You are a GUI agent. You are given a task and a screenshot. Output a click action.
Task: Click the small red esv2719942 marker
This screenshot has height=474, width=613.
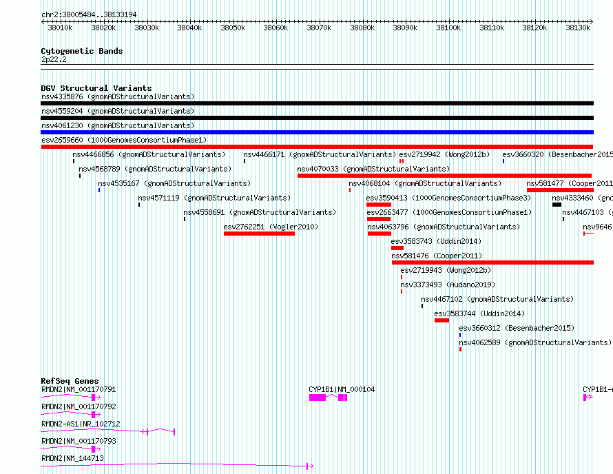point(401,161)
